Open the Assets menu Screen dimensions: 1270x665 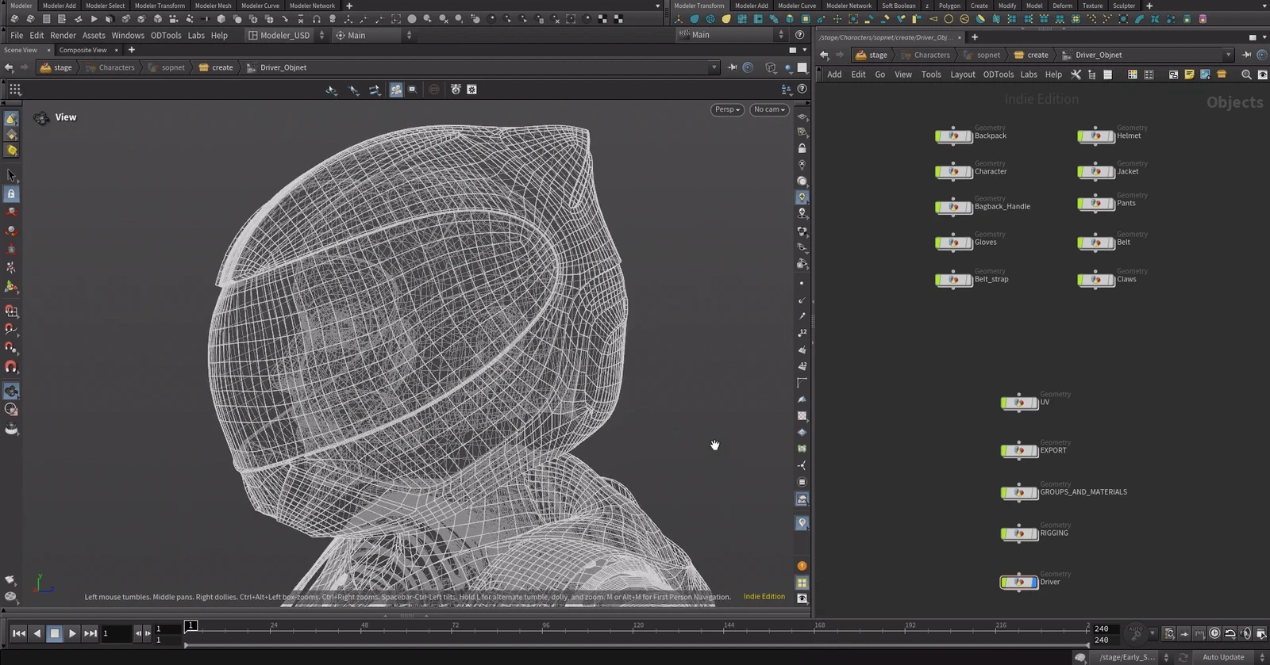[x=94, y=36]
